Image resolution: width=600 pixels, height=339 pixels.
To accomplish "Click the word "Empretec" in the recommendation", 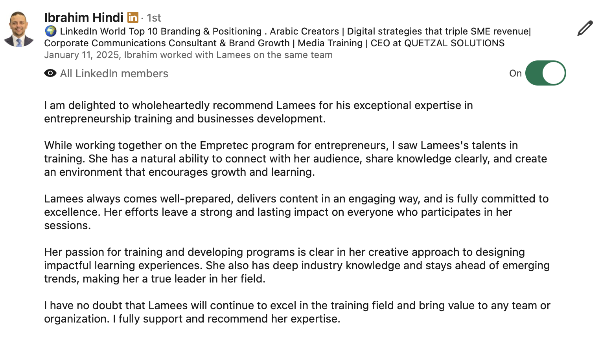I will pos(224,146).
